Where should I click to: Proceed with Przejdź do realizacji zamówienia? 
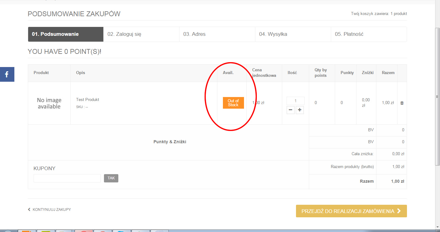pos(351,211)
